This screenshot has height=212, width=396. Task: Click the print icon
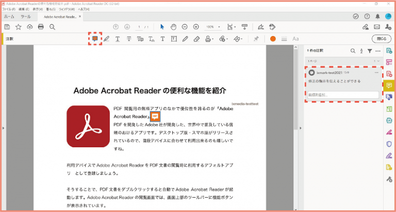click(x=41, y=27)
